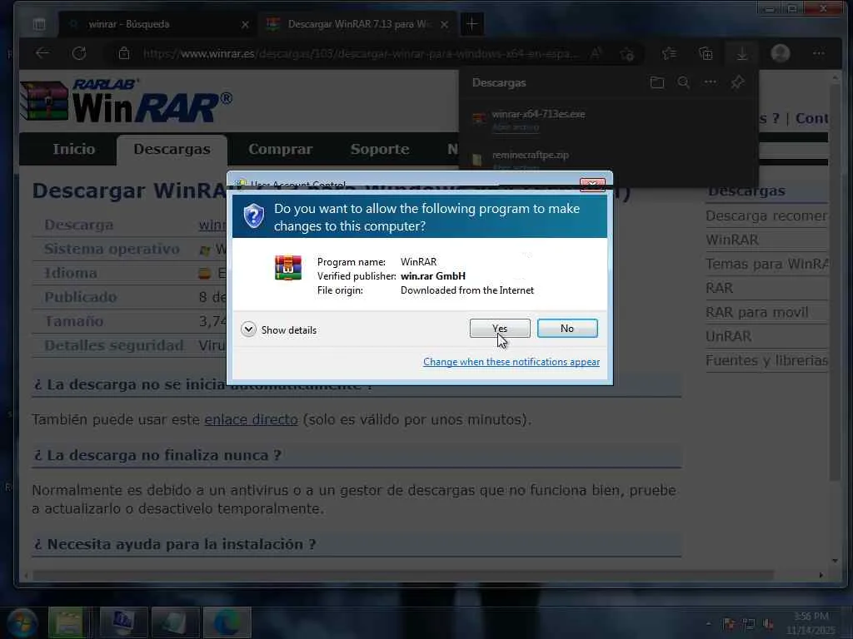Click the WinRAR program icon in the dialog

[x=287, y=268]
